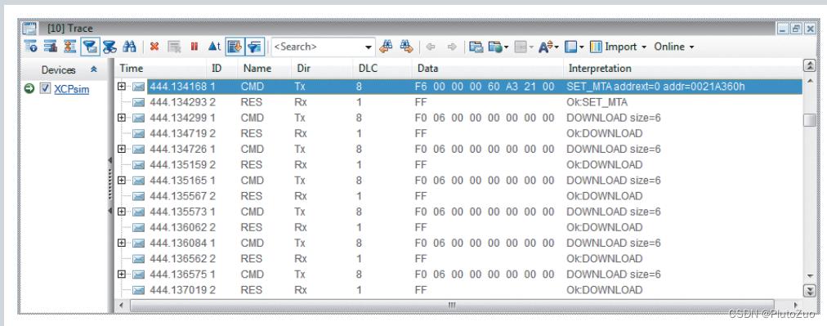Open the XCPsim device link
Viewport: 827px width, 326px height.
click(72, 89)
